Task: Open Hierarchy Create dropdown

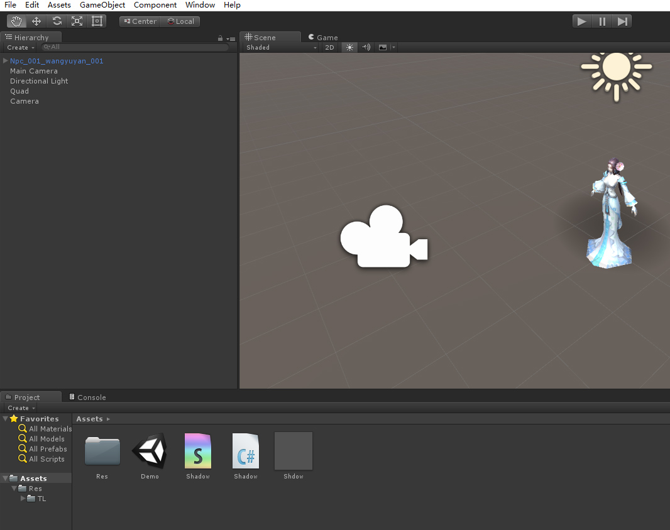Action: (21, 47)
